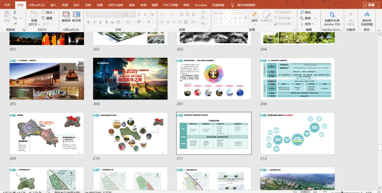The image size is (382, 193).
Task: Click the 查找 find magnifier
Action: [x=302, y=12]
